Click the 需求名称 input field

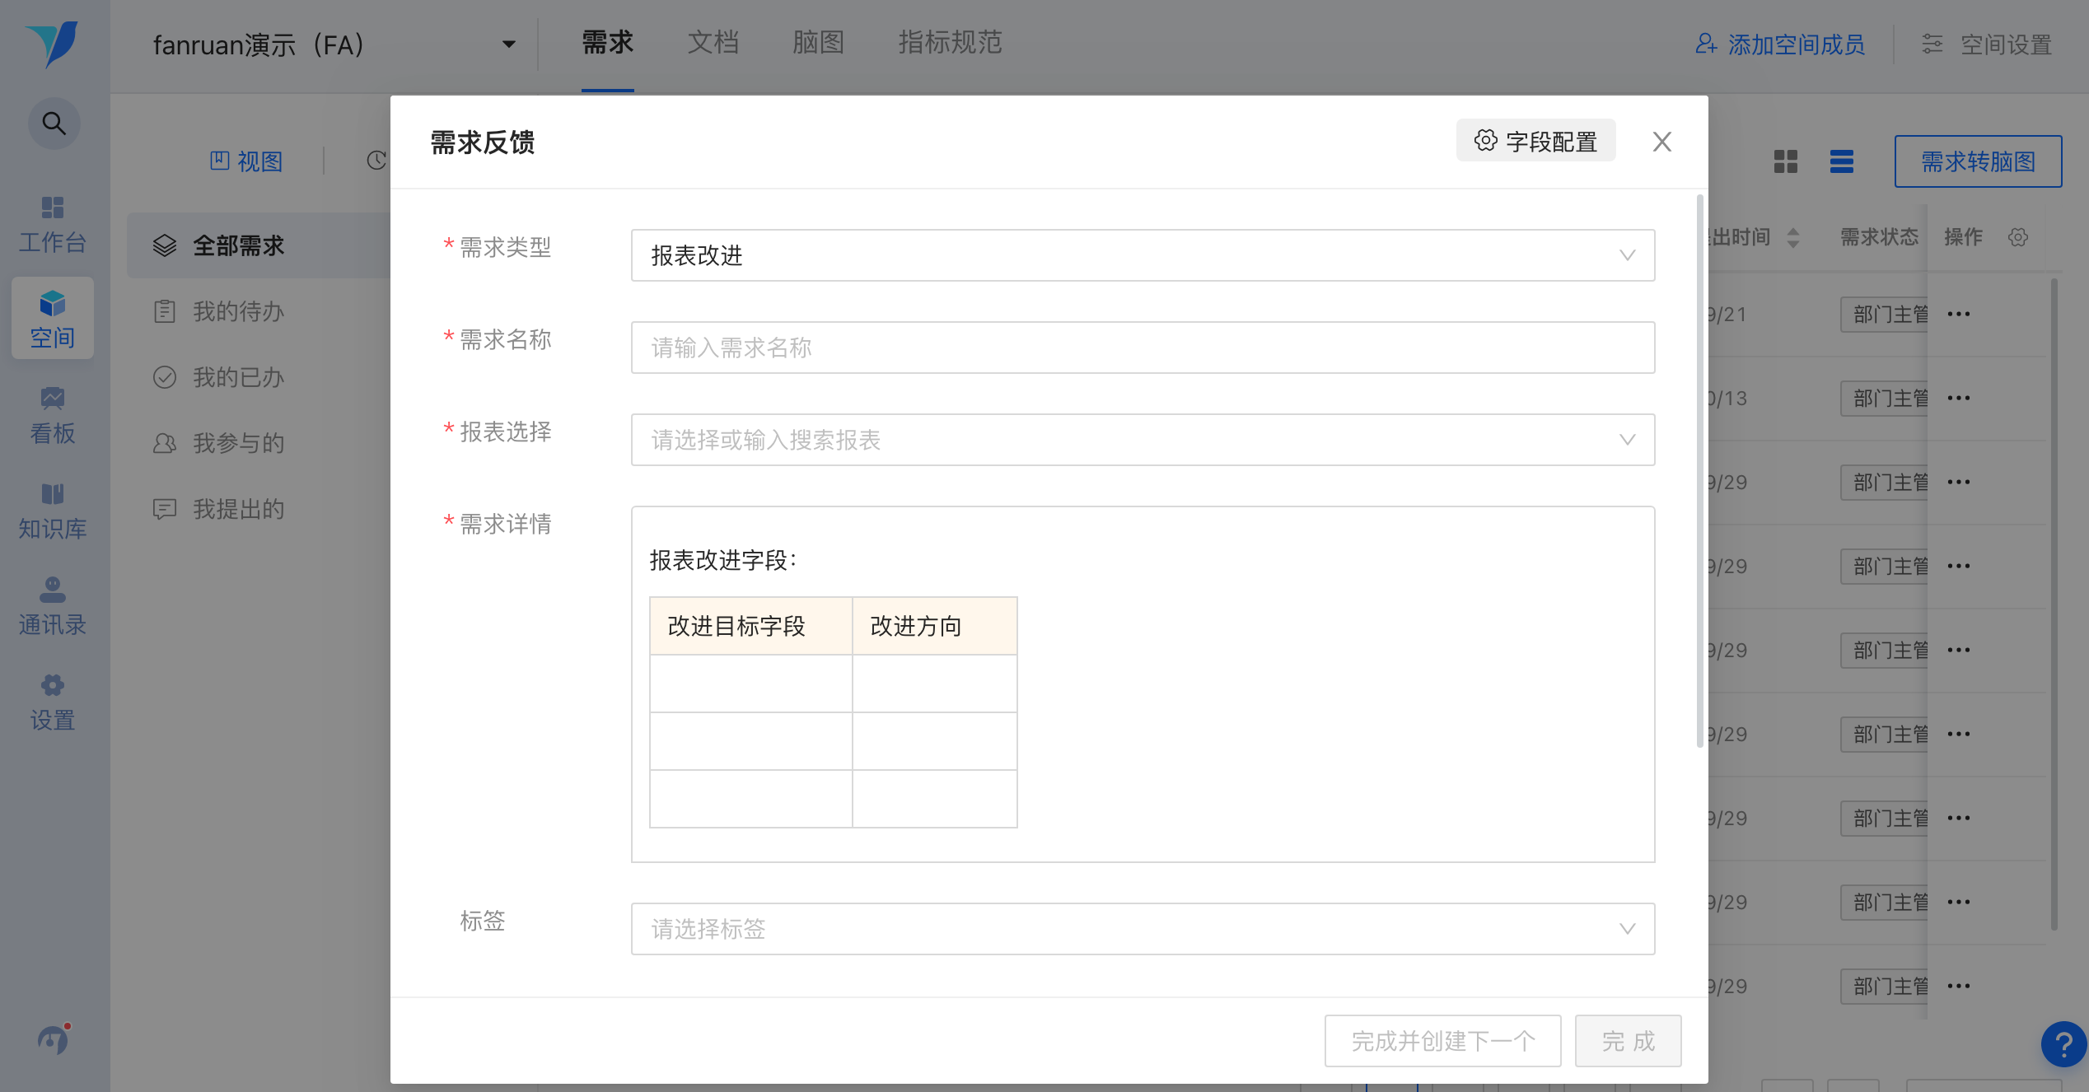point(1143,348)
